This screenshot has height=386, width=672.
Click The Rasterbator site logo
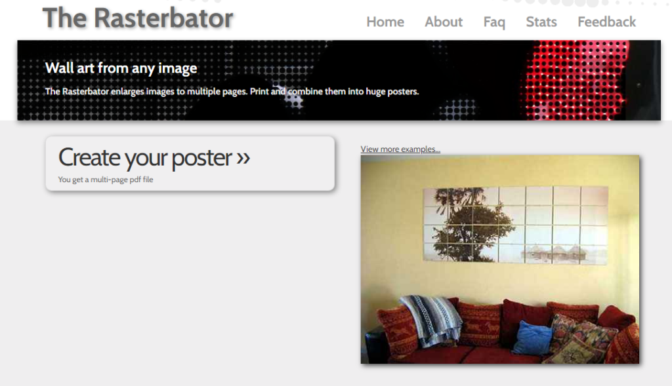click(x=138, y=18)
